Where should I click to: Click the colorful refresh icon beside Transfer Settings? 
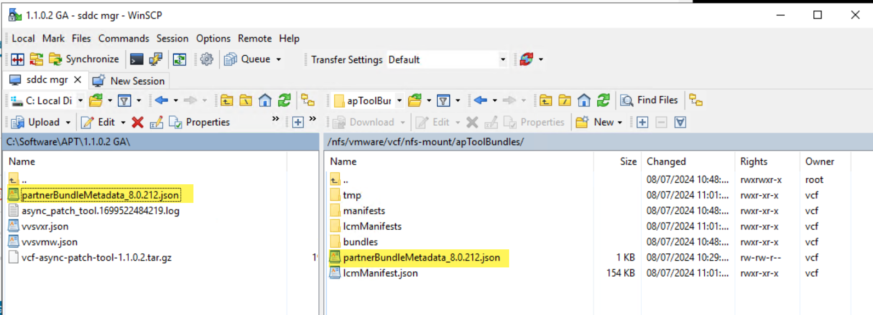click(527, 59)
